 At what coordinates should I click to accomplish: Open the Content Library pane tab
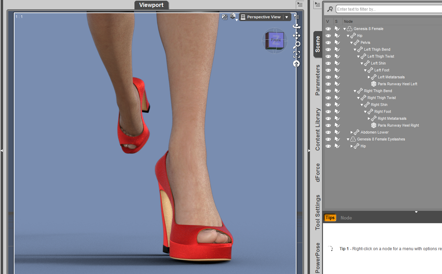coord(318,129)
